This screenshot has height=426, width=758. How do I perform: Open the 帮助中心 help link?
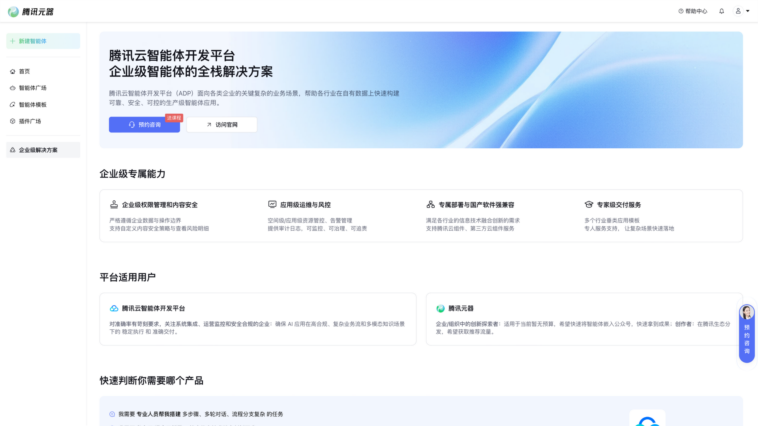click(693, 11)
